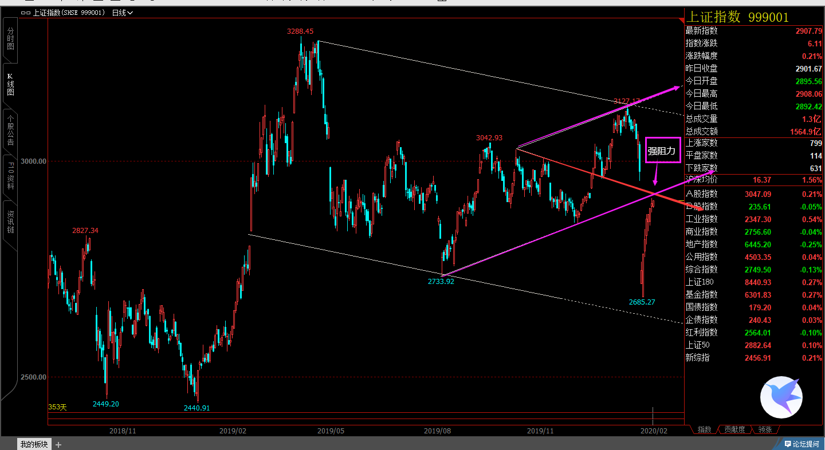Open the 红利指数 row
825x450 pixels.
[x=754, y=332]
